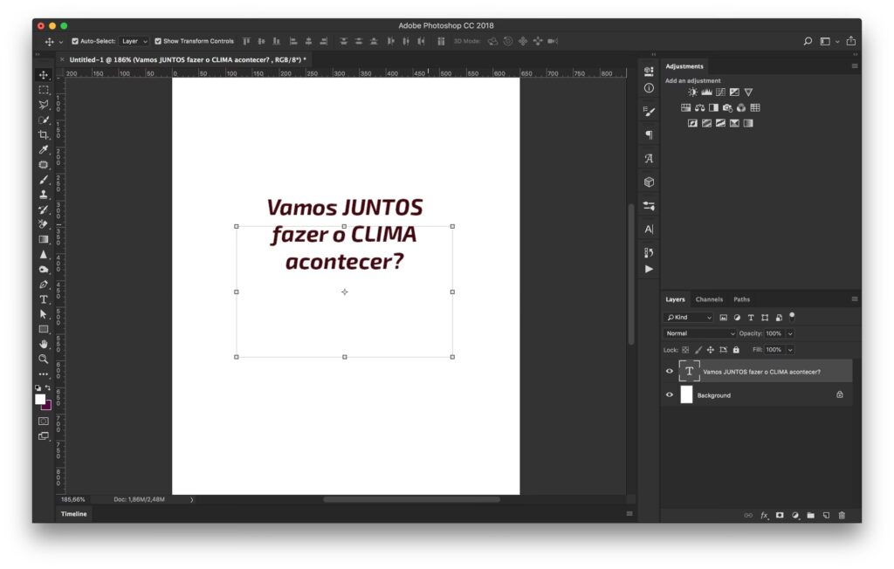Select the Crop tool
Image resolution: width=894 pixels, height=569 pixels.
(x=44, y=134)
